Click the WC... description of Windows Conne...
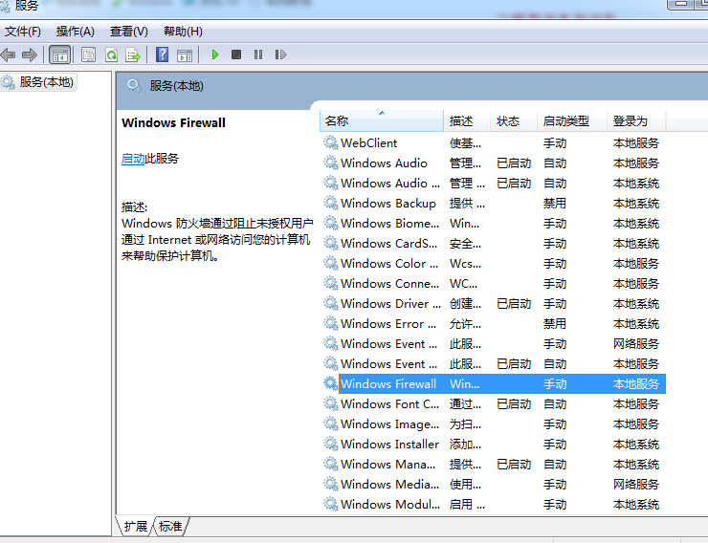The image size is (708, 543). (463, 284)
